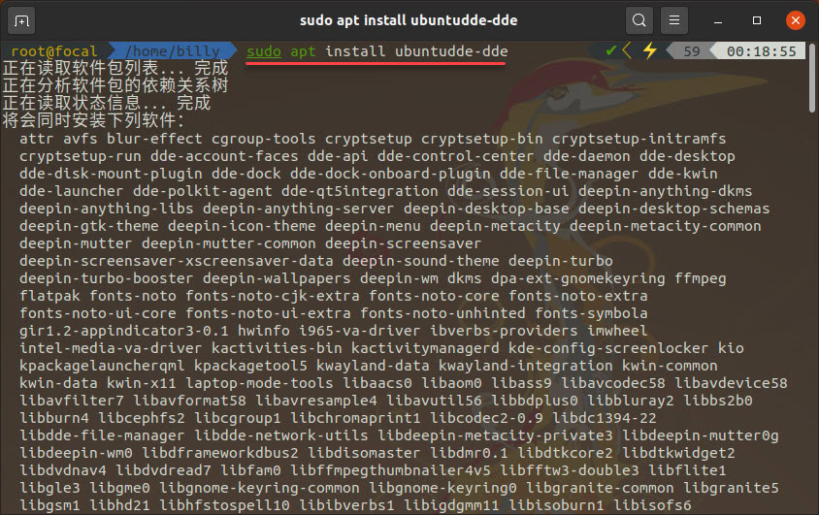Click package name deepin-desktop-schemas
This screenshot has width=819, height=515.
673,209
